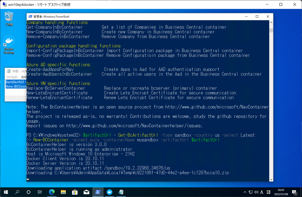
Task: Click the highlighted New-BCCont line in Notepad
Action: coord(16,86)
